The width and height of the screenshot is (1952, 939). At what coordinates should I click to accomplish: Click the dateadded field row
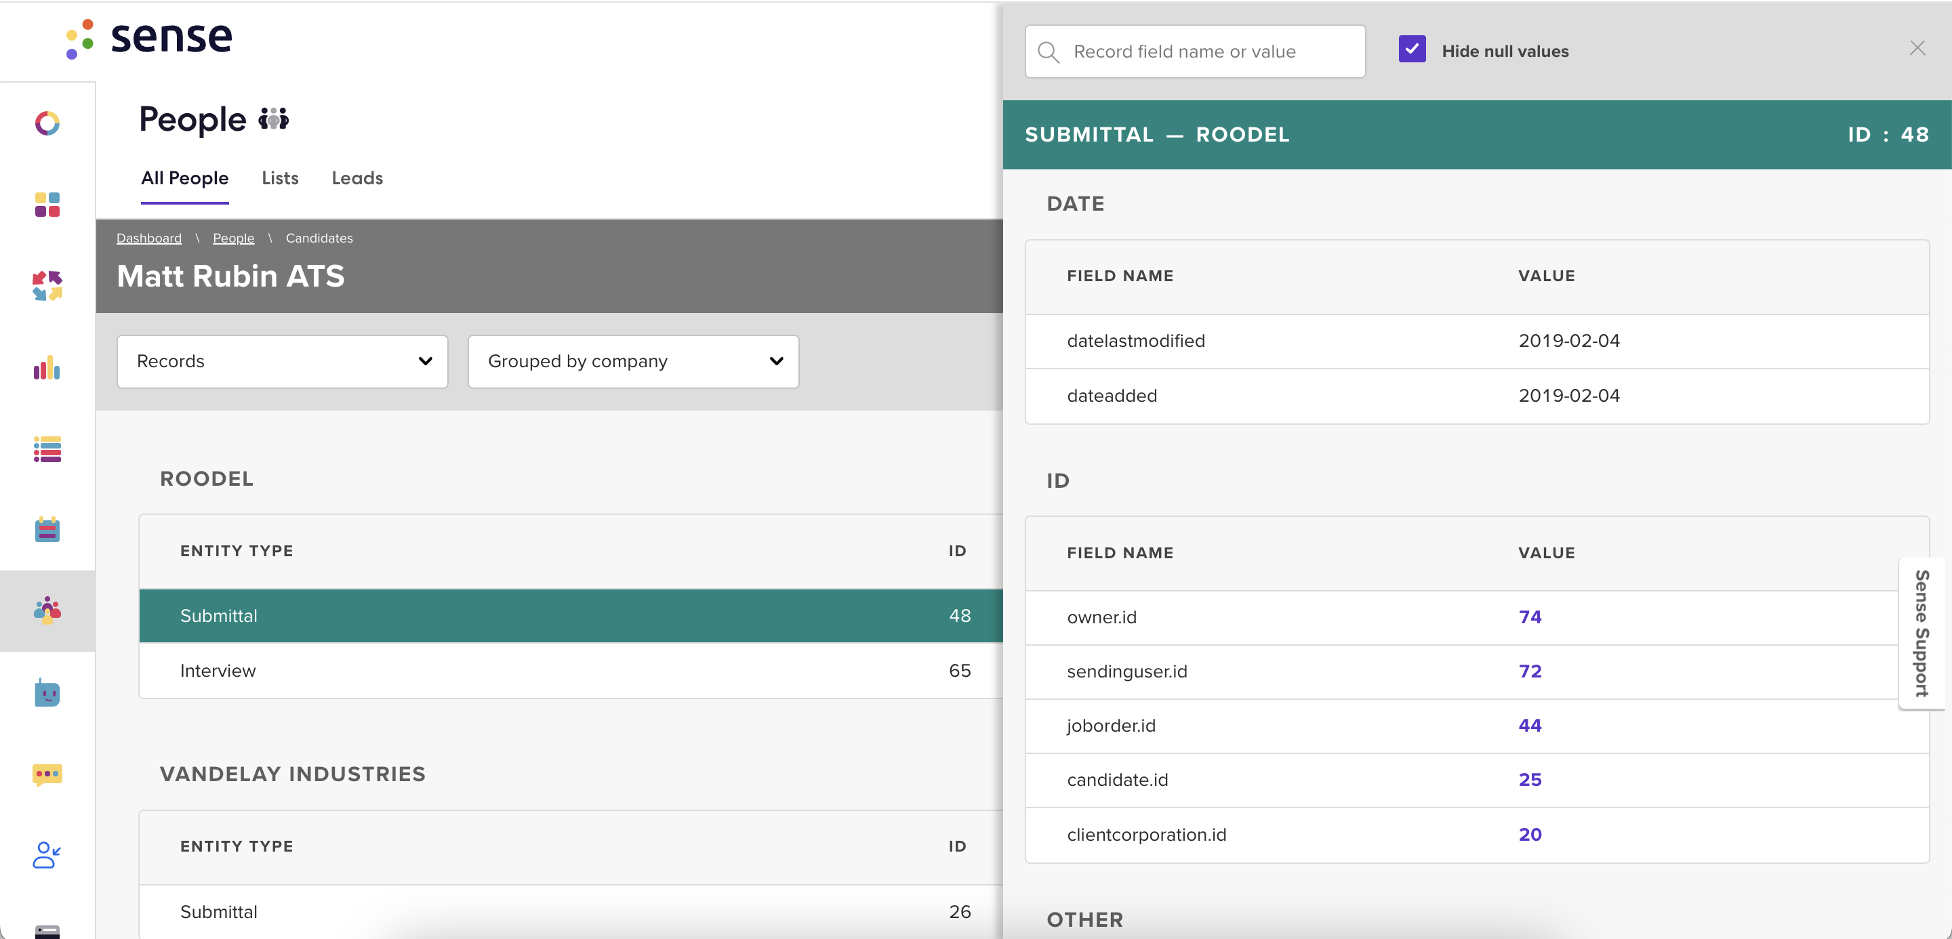[x=1477, y=396]
